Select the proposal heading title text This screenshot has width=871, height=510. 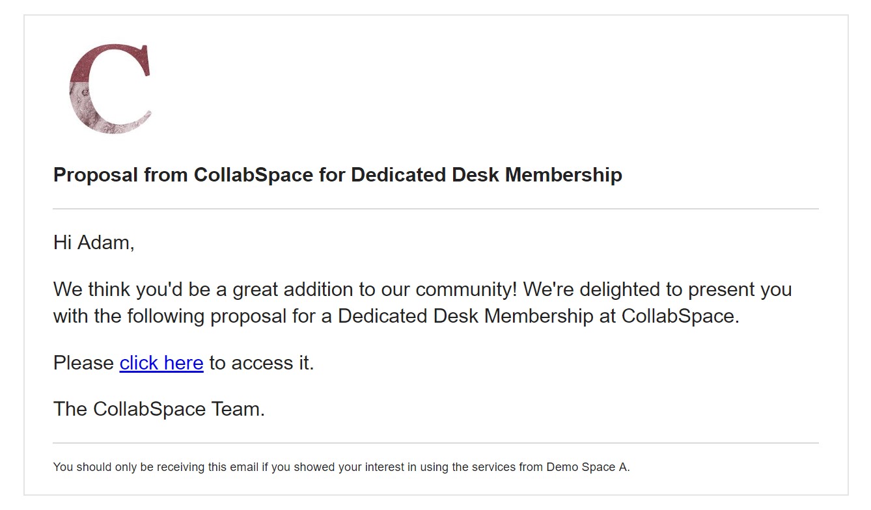(x=337, y=175)
